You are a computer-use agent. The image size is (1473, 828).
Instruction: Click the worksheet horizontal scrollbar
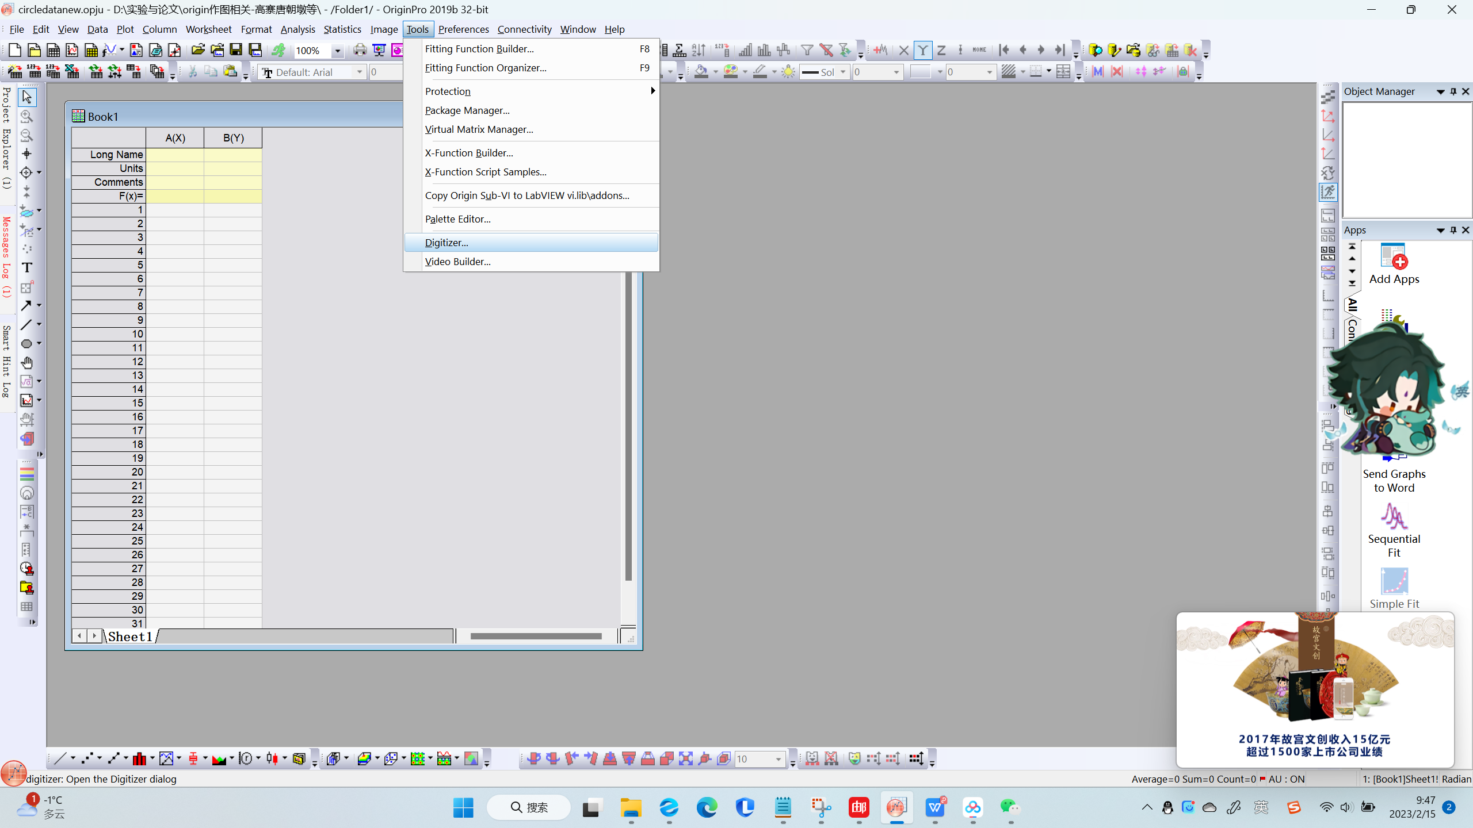tap(535, 636)
